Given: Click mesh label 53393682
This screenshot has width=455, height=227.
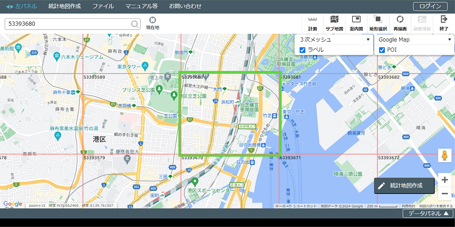Looking at the screenshot, I should pos(389,77).
